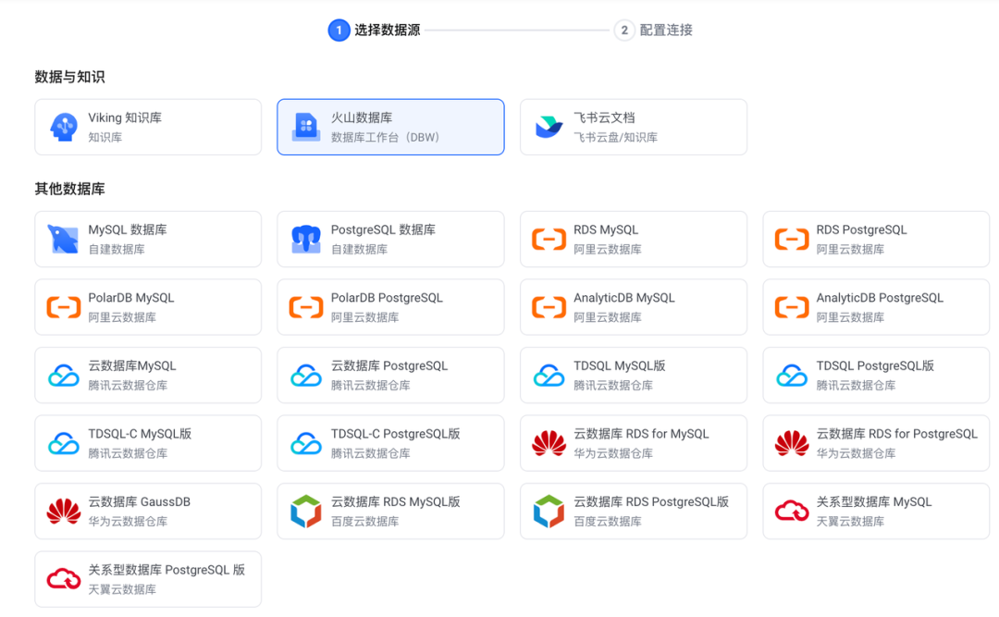The height and width of the screenshot is (617, 999).
Task: Select the PolarDB PostgreSQL card label
Action: pos(387,298)
